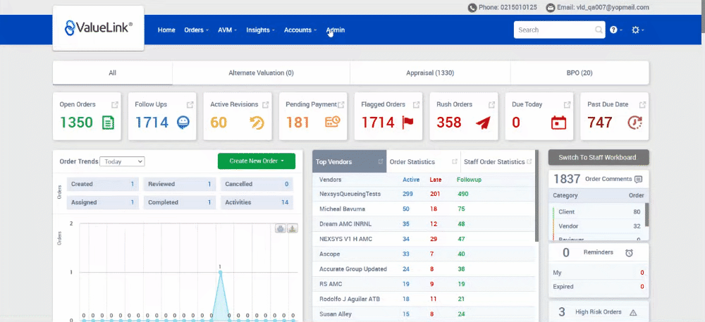Click the Cancelled count tile
Image resolution: width=705 pixels, height=322 pixels.
(x=257, y=184)
